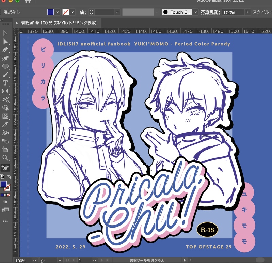
Task: Click the スタイル label in control bar
Action: click(262, 12)
